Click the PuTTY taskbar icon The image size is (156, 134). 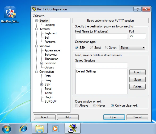(x=73, y=128)
